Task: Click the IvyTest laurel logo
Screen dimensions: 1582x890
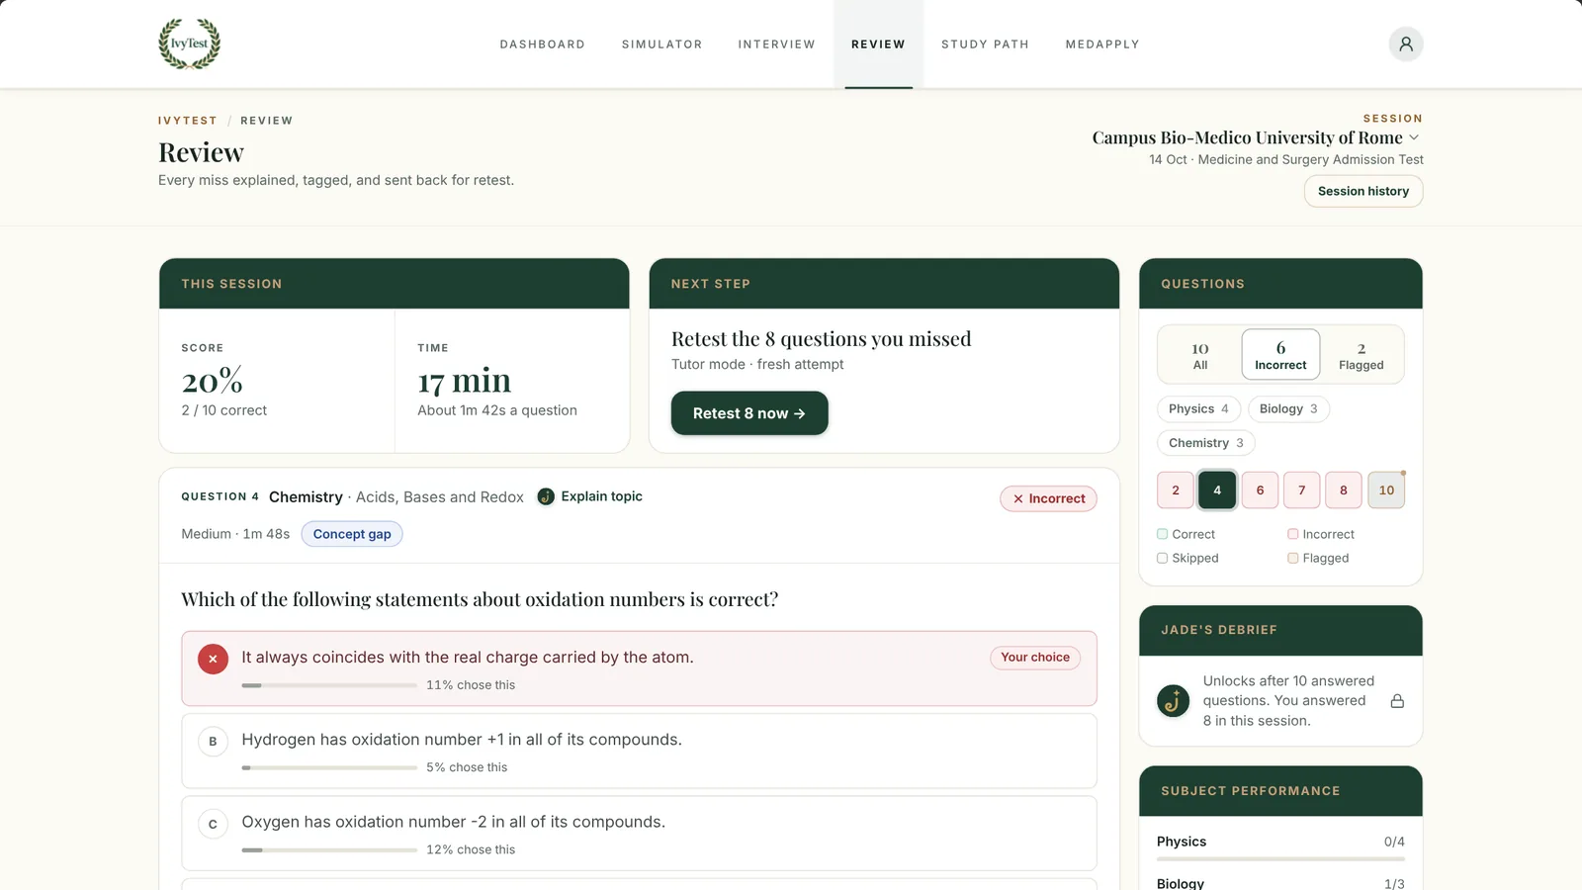Action: (x=189, y=44)
